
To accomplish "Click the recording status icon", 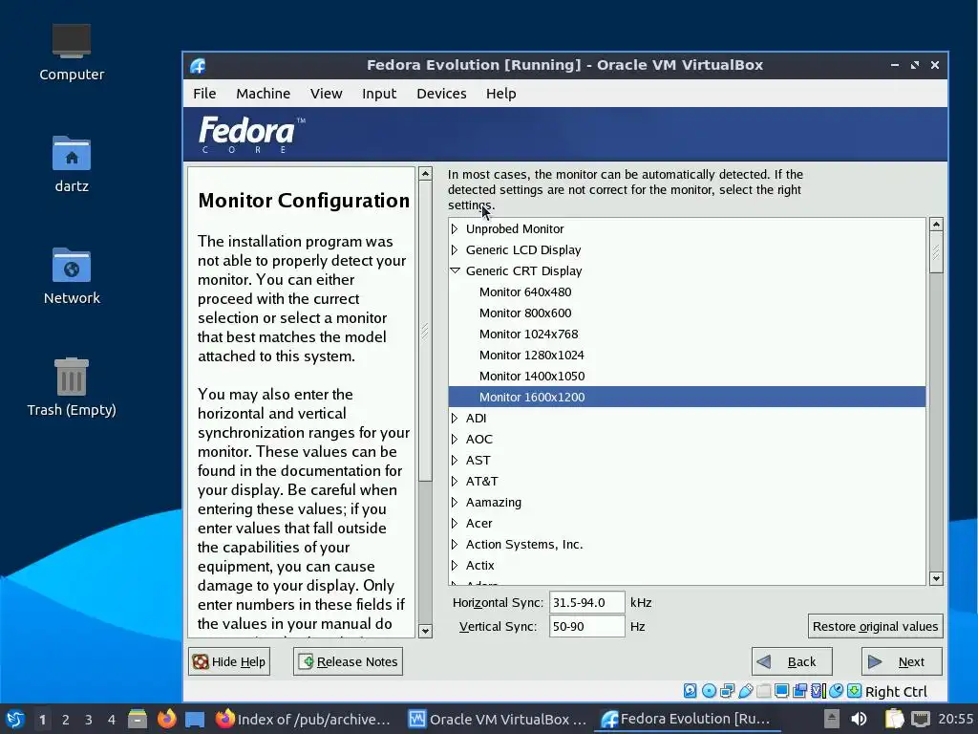I will click(x=799, y=691).
